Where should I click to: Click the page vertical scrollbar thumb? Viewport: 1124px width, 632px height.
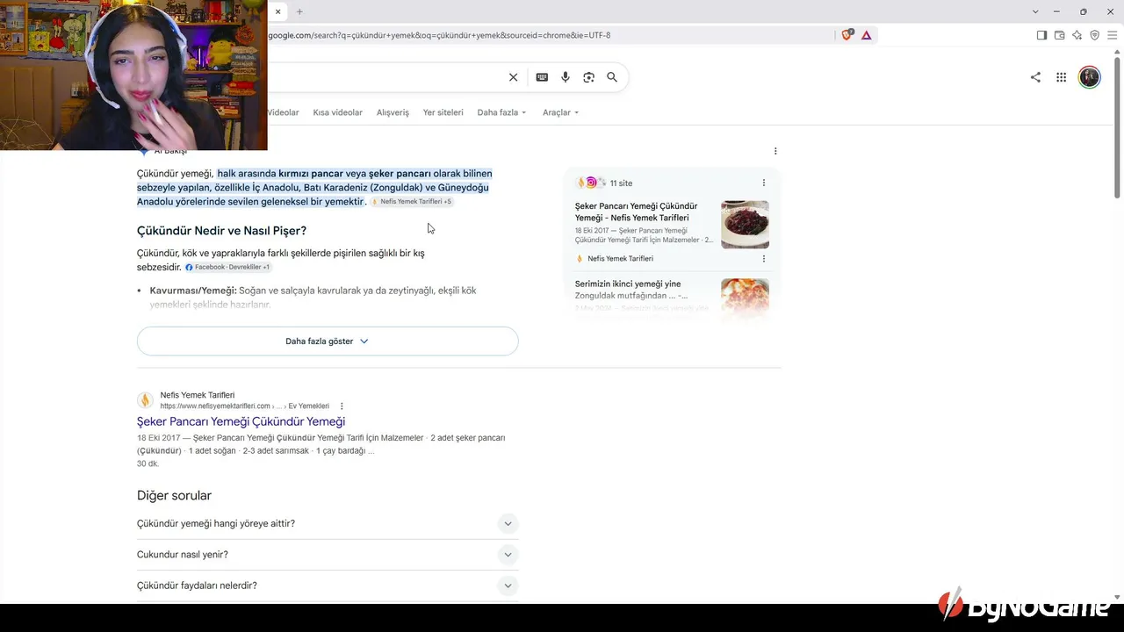pyautogui.click(x=1118, y=127)
